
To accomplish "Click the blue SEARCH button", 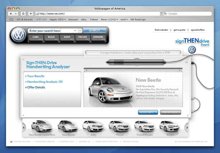I will (x=94, y=30).
